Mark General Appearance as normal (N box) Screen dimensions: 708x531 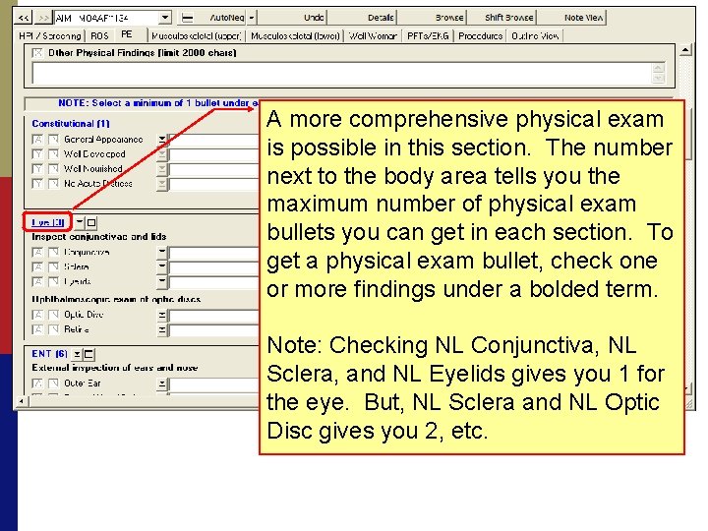click(x=53, y=139)
